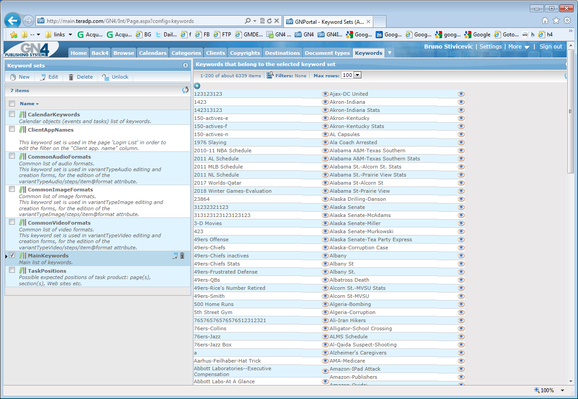Open address bar search dropdown arrow
578x399 pixels.
point(255,21)
